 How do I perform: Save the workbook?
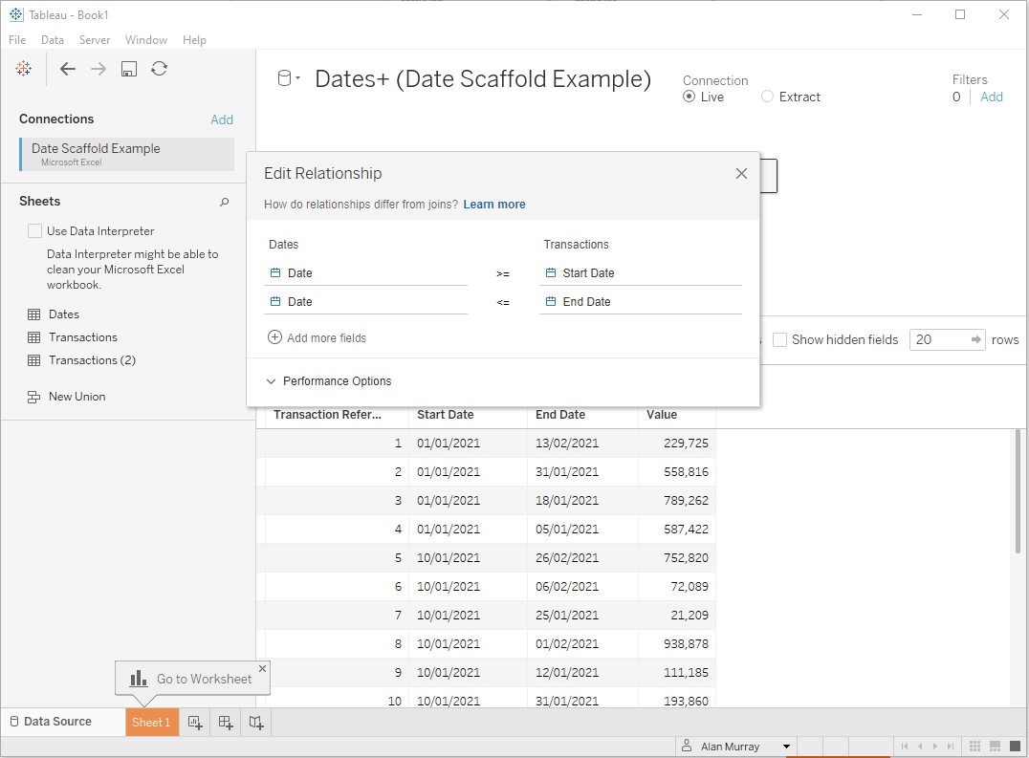[128, 68]
